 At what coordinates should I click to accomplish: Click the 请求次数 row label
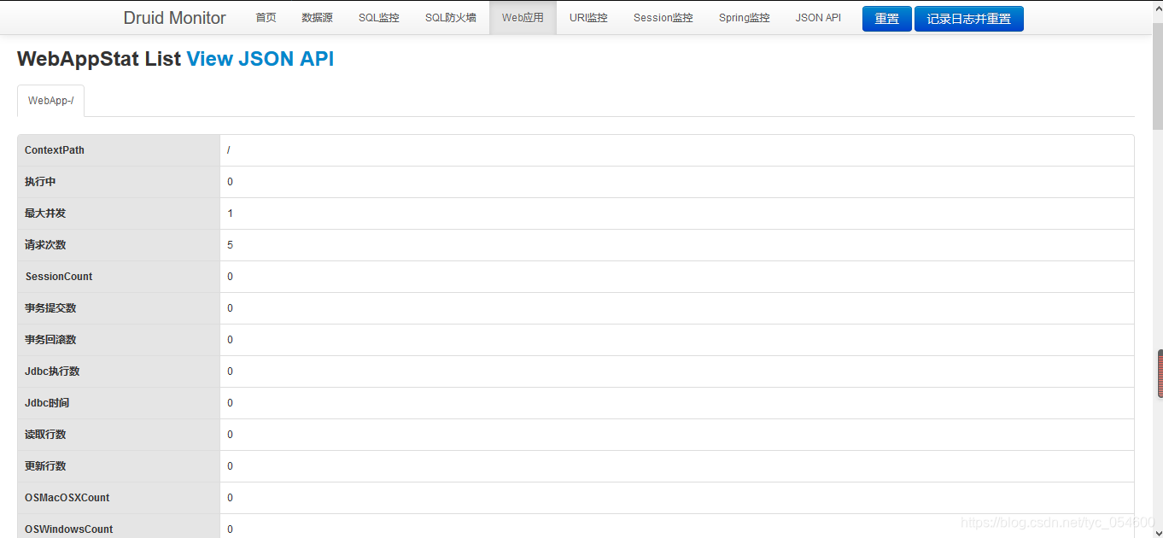tap(45, 245)
